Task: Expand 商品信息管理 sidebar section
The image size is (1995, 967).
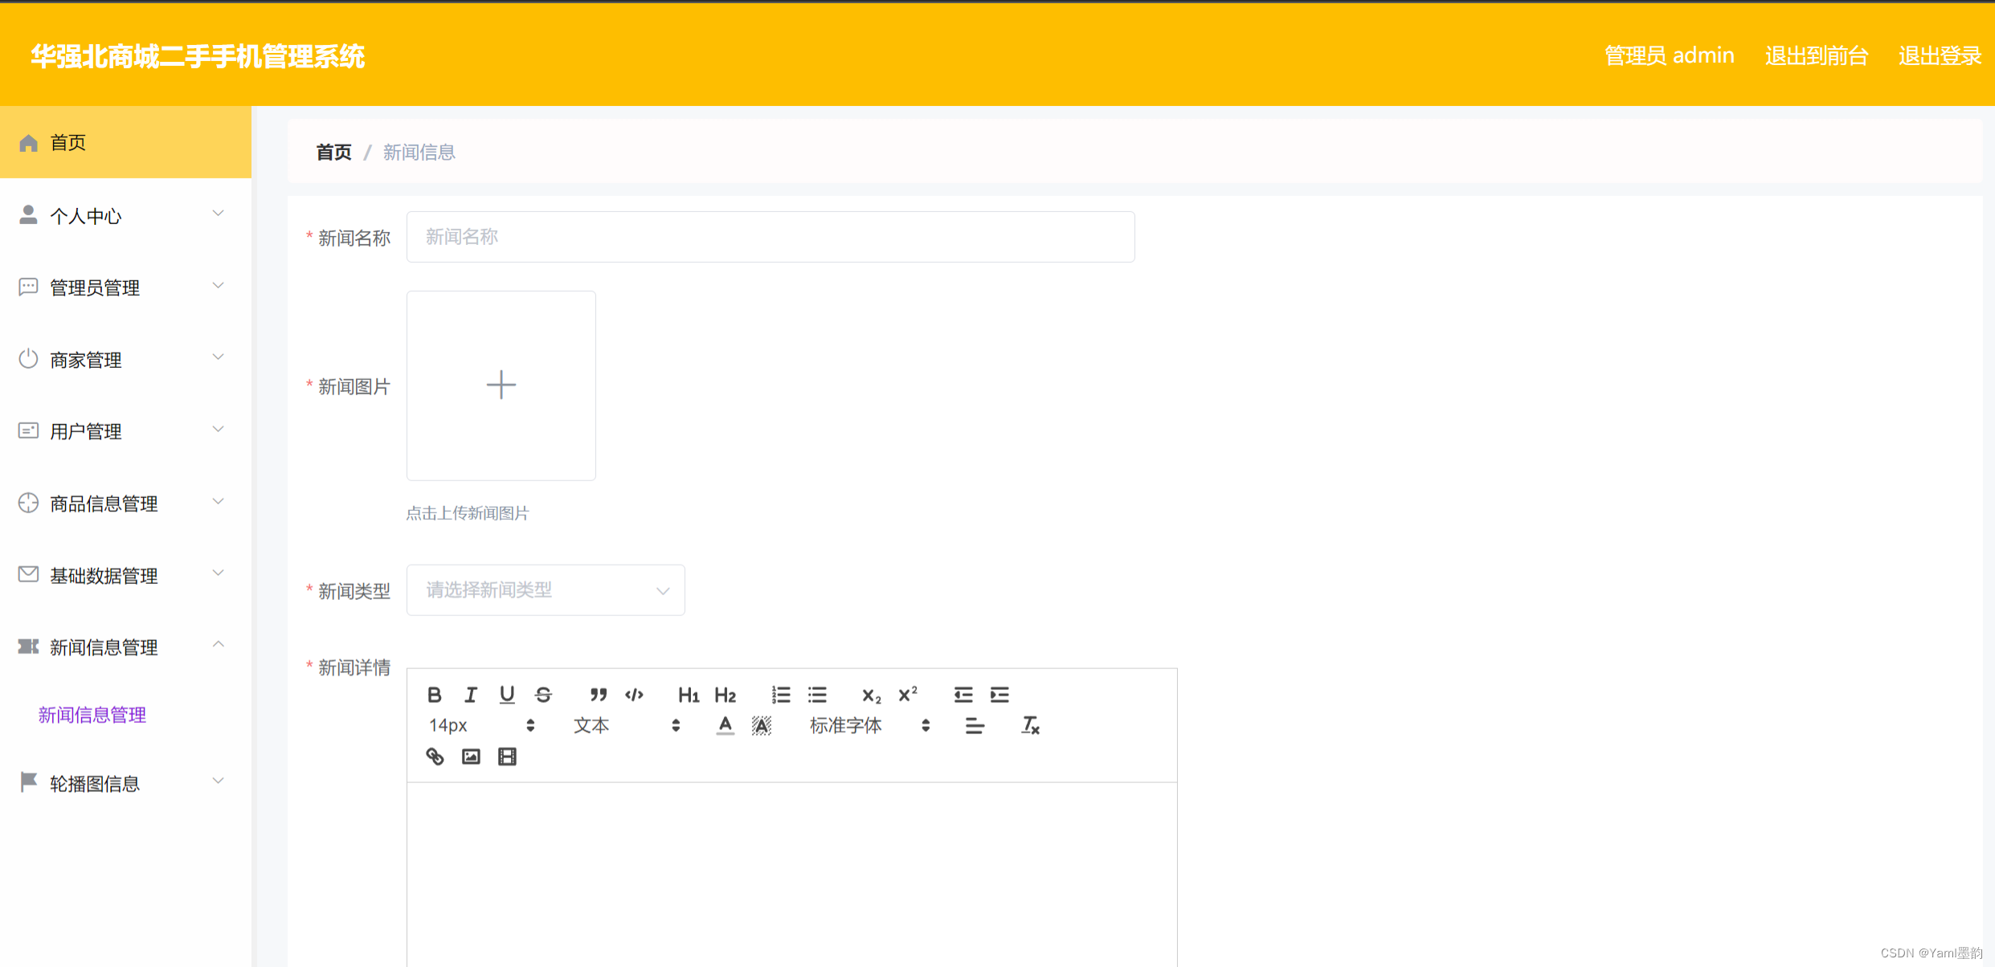Action: [122, 501]
